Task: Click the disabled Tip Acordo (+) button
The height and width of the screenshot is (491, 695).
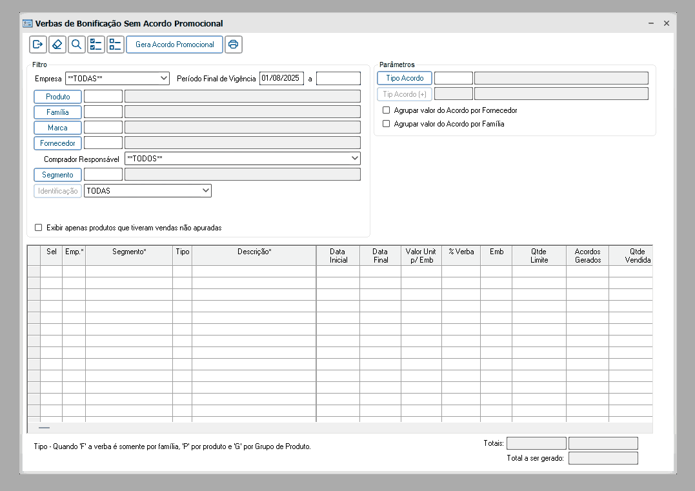Action: [405, 94]
